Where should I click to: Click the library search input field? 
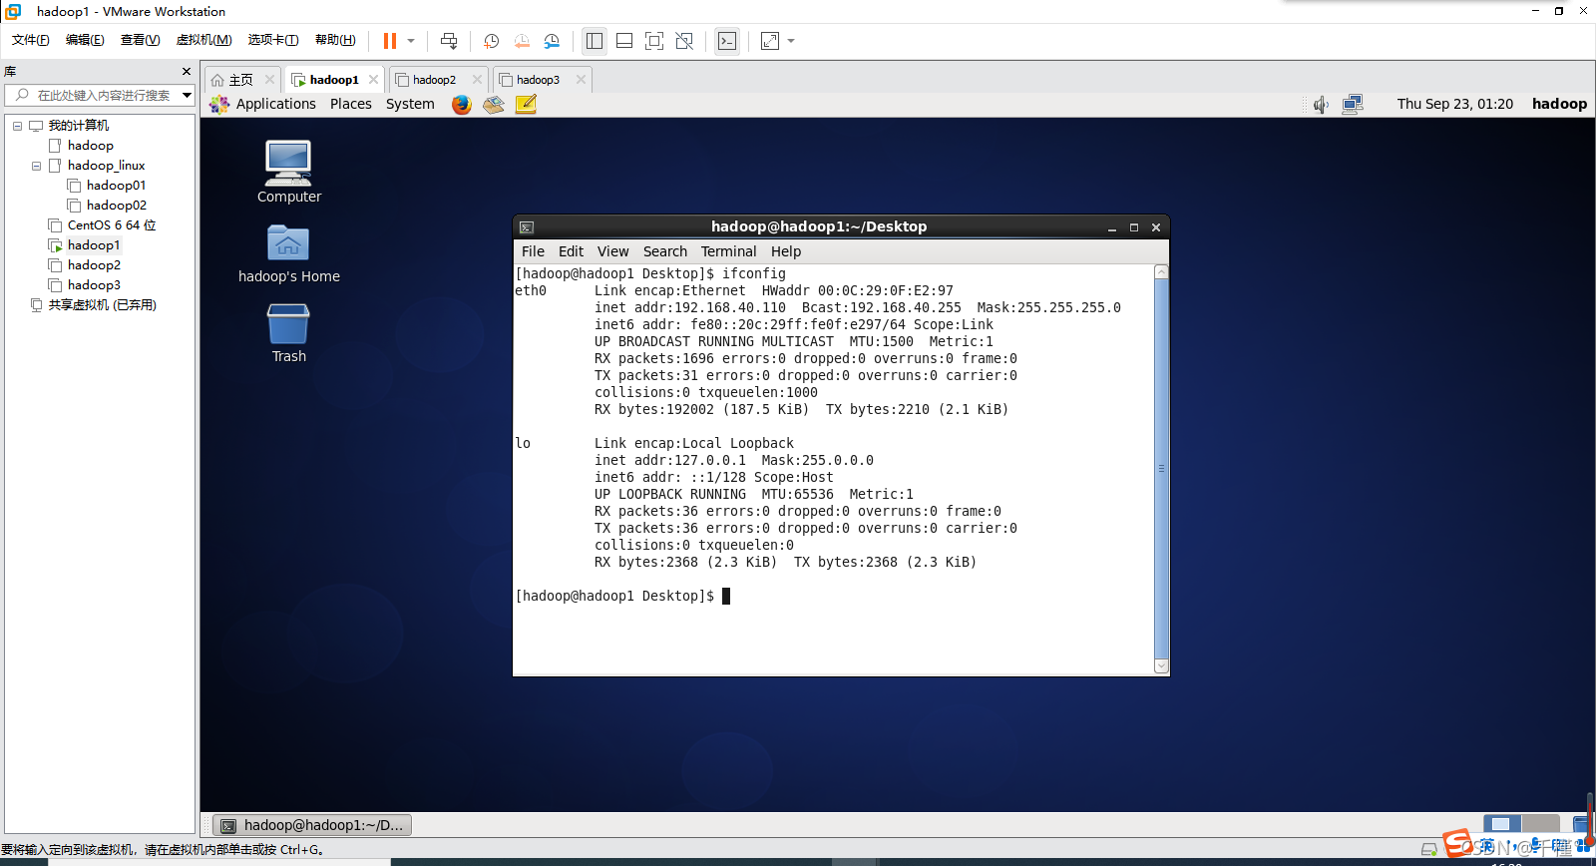[100, 95]
